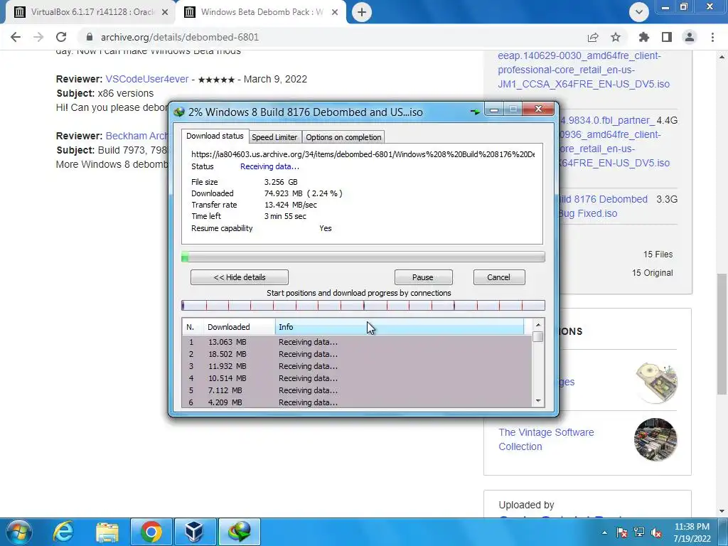
Task: Select connection row 4 with 10.514 MB
Action: coord(357,378)
